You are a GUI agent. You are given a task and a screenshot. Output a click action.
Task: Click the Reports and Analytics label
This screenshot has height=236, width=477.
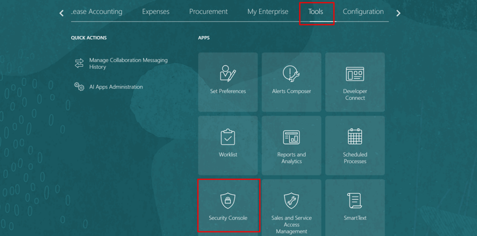(x=292, y=158)
